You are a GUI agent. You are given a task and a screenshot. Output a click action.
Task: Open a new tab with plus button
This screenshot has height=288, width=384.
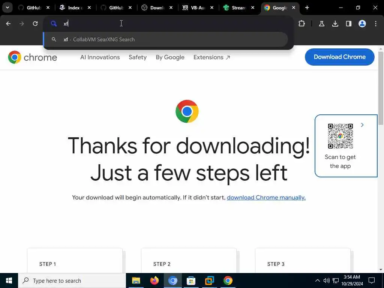[307, 7]
